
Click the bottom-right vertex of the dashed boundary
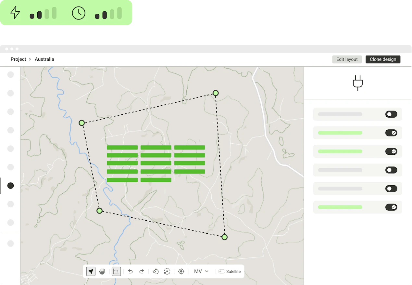click(224, 237)
